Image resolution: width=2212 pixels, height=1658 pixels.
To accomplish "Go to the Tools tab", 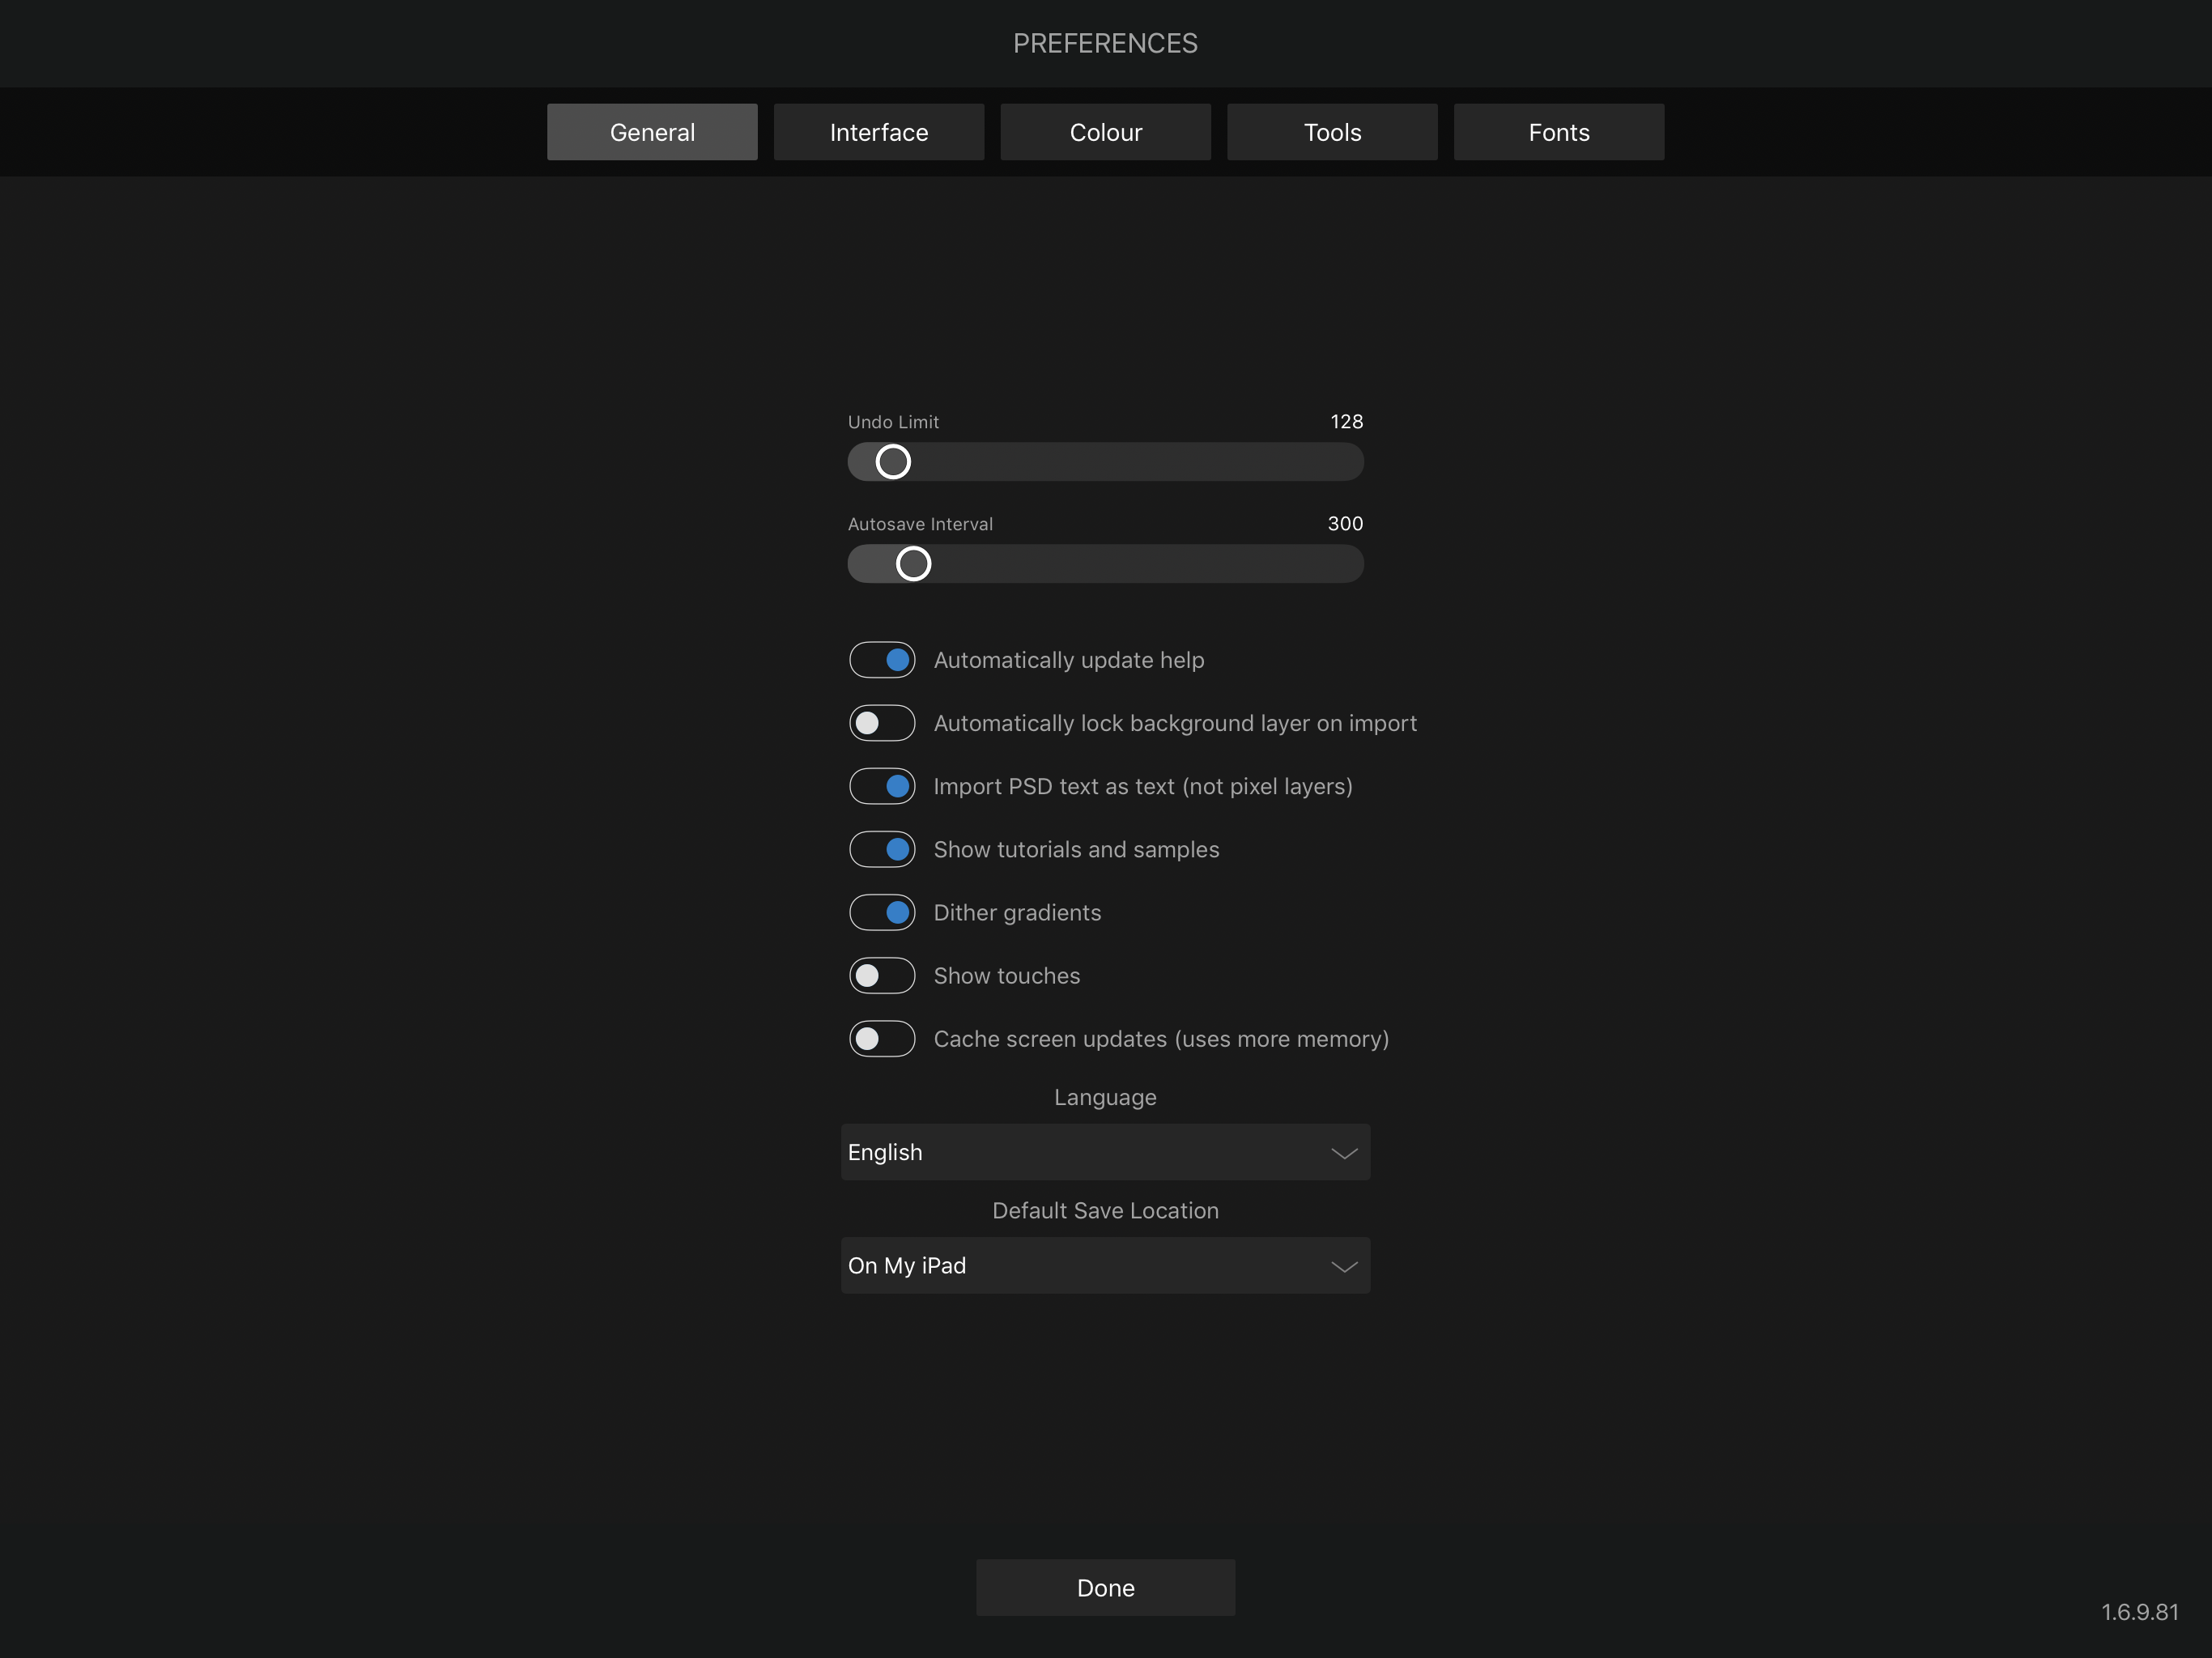I will pos(1332,132).
